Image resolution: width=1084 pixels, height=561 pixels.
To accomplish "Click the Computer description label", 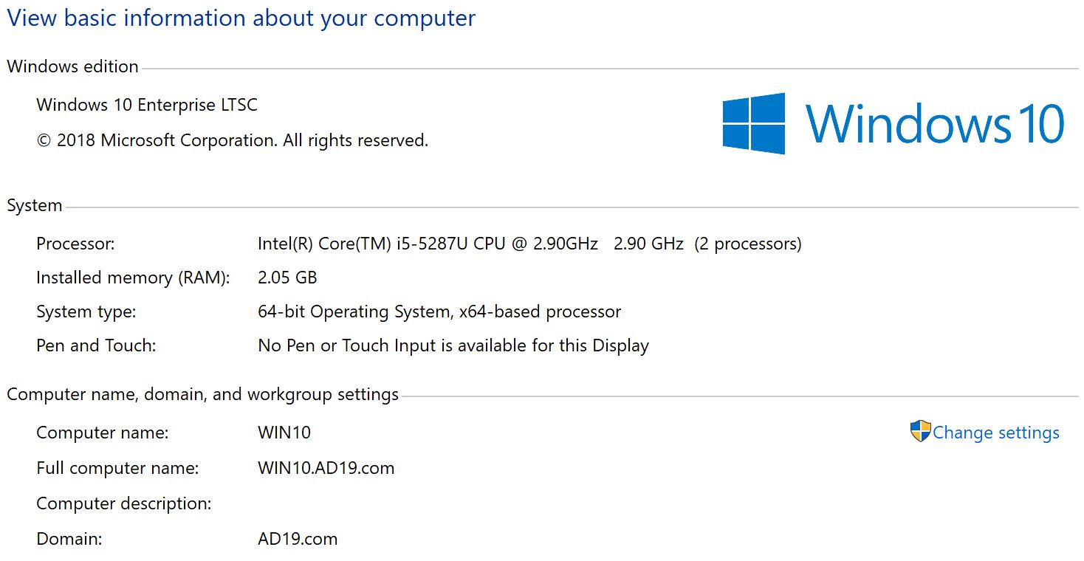I will coord(124,503).
